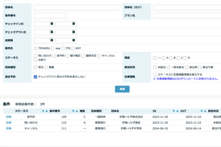
Task: Select 確度 --- checkbox
Action: [x=155, y=58]
